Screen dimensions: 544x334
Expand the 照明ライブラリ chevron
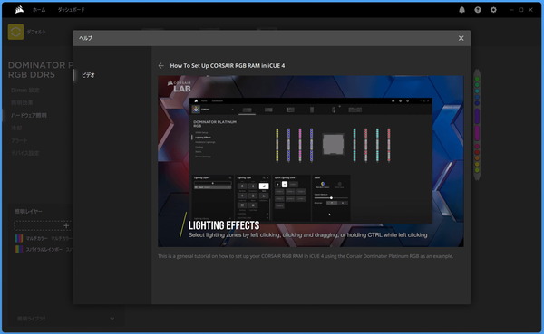pos(112,319)
